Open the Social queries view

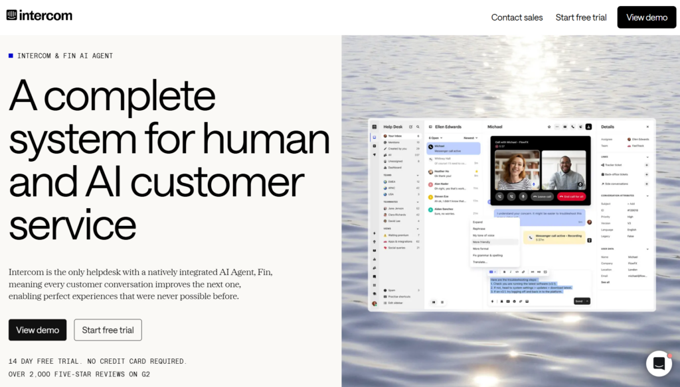pyautogui.click(x=402, y=248)
